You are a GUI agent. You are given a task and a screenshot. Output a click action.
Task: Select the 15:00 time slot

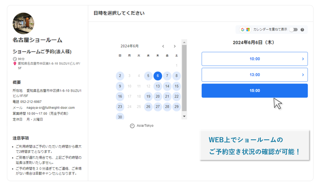(x=254, y=91)
